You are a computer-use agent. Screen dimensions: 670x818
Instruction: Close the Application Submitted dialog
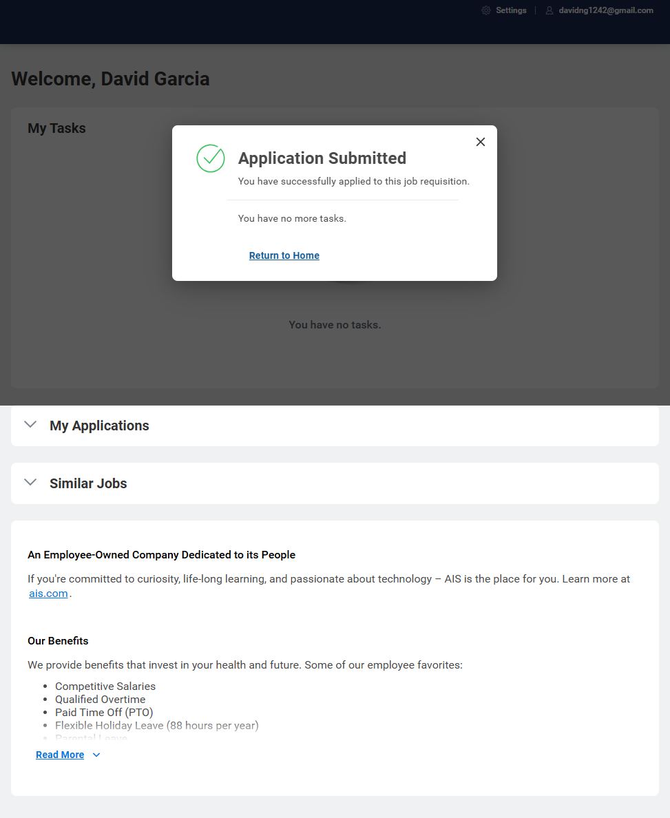pos(481,142)
